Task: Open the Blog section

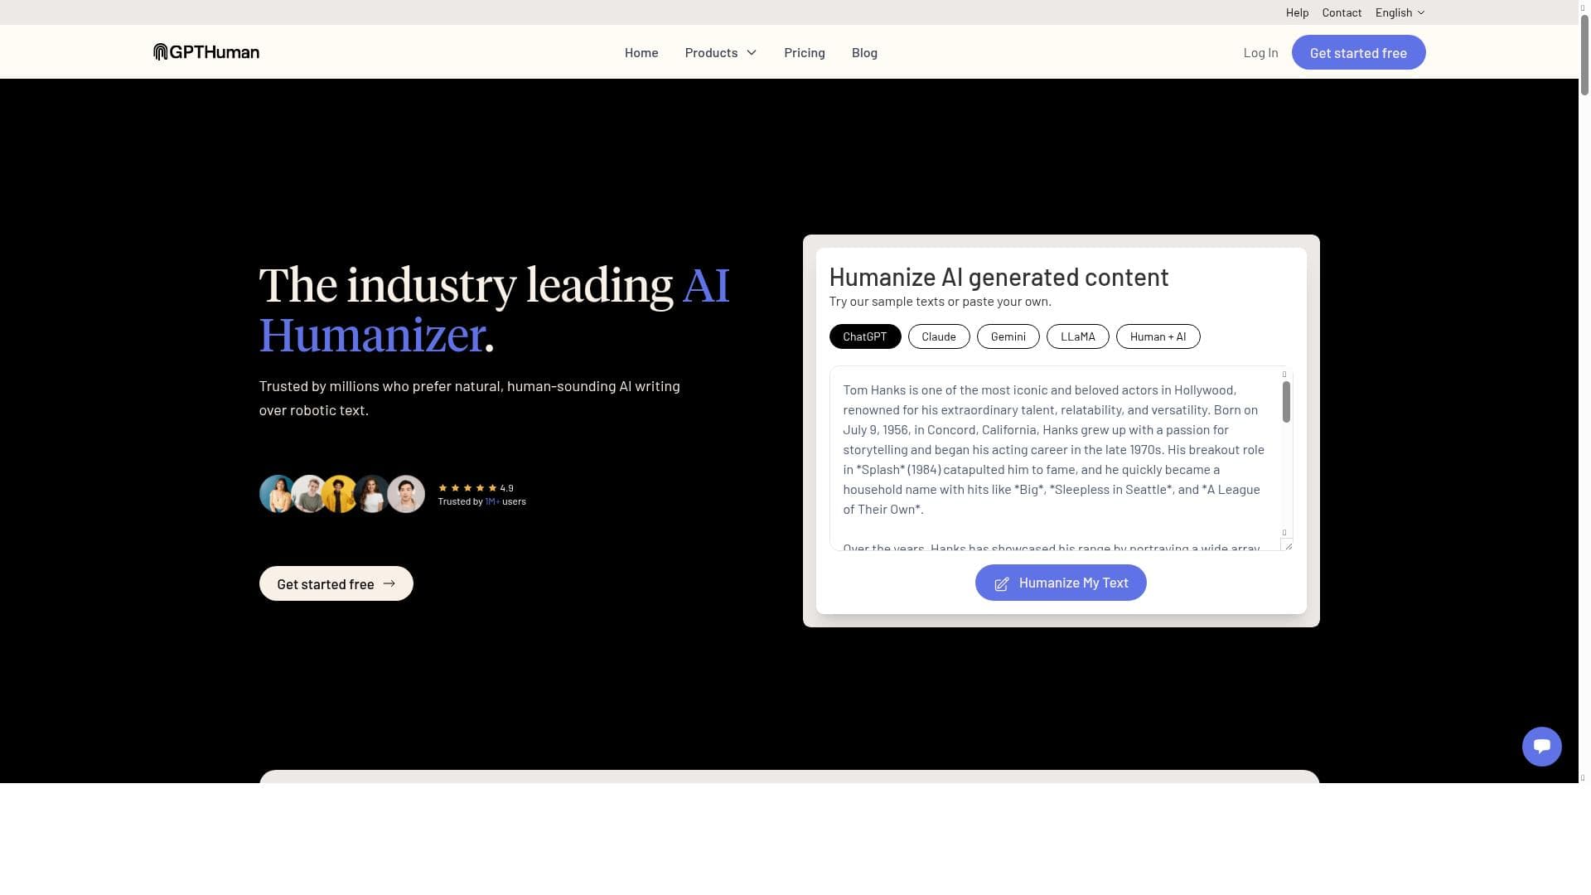Action: pyautogui.click(x=864, y=52)
